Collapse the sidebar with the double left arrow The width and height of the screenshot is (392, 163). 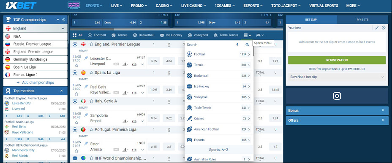click(x=63, y=20)
